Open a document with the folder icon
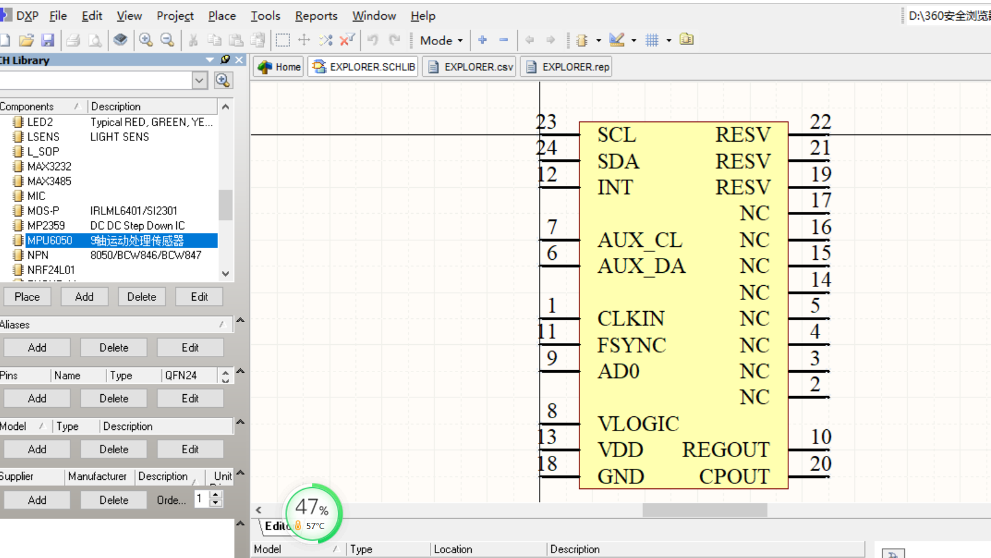This screenshot has width=991, height=558. pos(26,40)
